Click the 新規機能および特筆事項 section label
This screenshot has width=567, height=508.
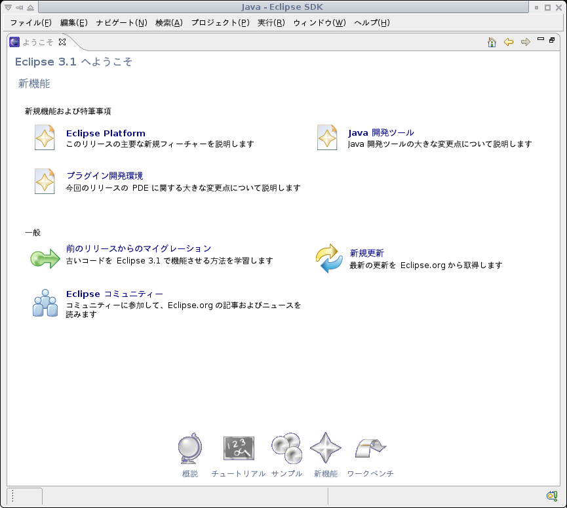68,111
